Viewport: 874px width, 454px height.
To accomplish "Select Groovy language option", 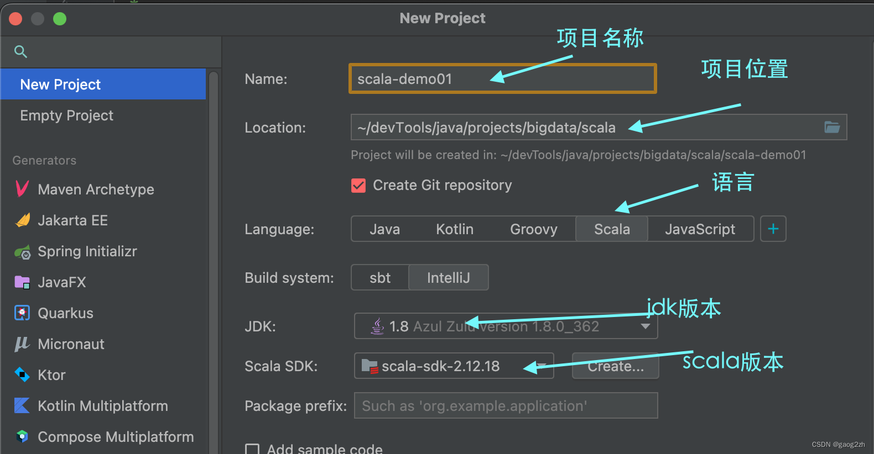I will 533,229.
